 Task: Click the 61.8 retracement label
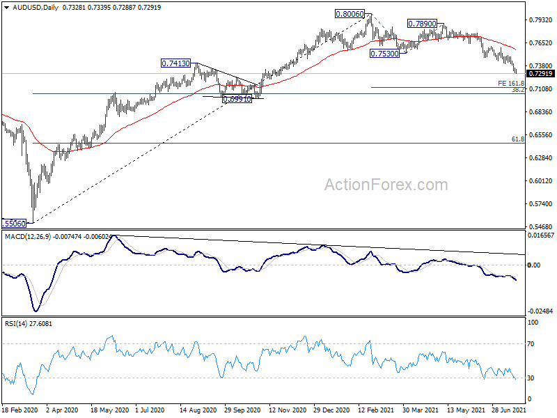click(x=518, y=139)
